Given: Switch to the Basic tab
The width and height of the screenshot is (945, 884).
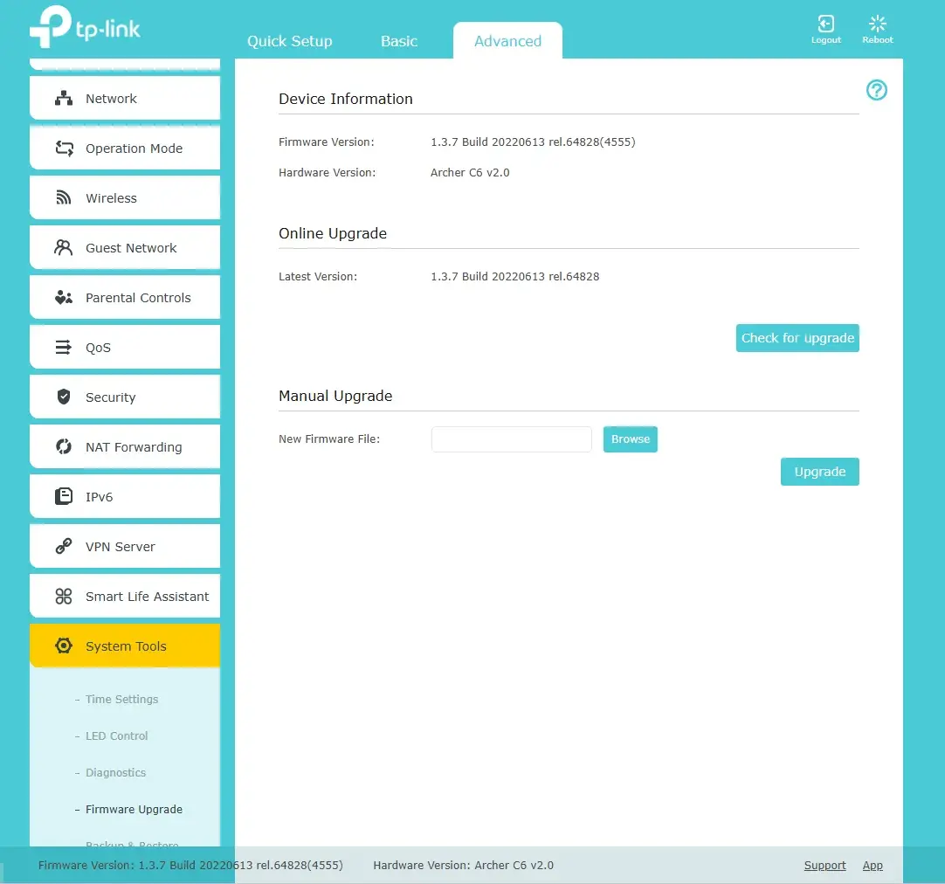Looking at the screenshot, I should [399, 41].
